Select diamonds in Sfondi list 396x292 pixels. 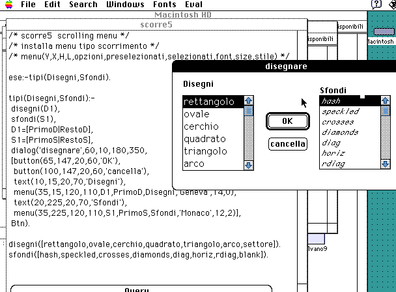click(350, 132)
